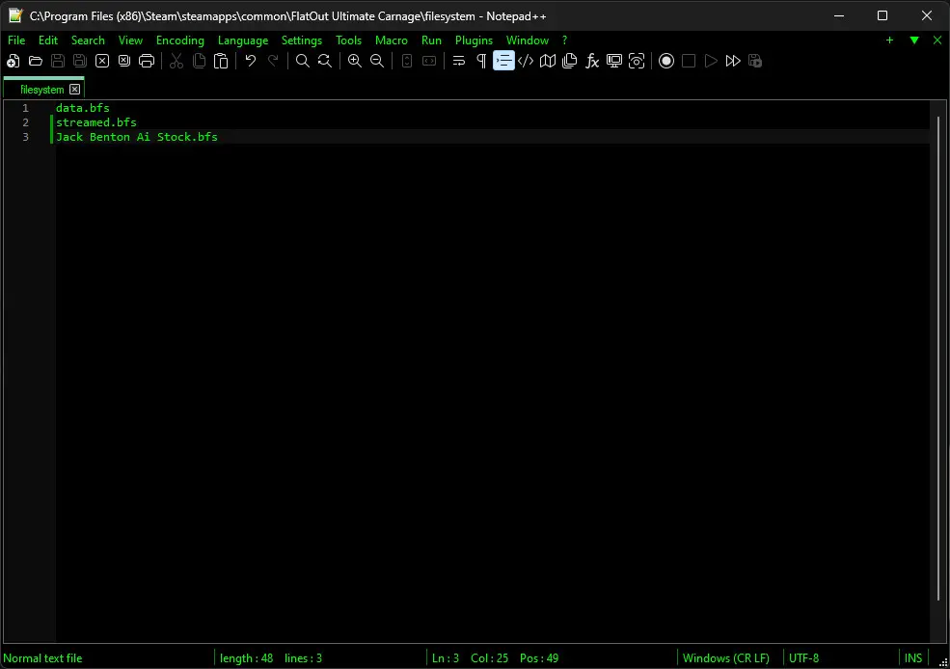Click Synchronize Horizontal Scrolling icon
This screenshot has height=669, width=950.
[x=429, y=61]
